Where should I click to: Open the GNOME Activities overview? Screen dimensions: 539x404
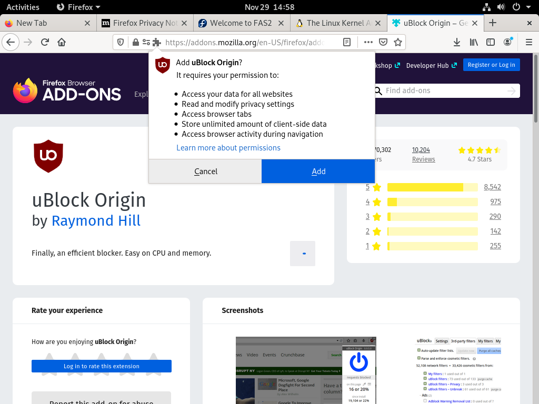click(x=23, y=7)
